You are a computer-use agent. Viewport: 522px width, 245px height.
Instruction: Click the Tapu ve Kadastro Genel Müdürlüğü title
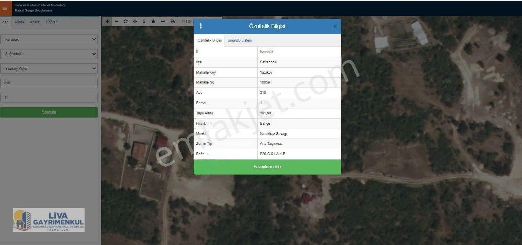click(41, 6)
